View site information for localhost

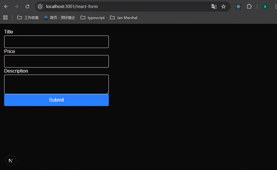(x=40, y=7)
